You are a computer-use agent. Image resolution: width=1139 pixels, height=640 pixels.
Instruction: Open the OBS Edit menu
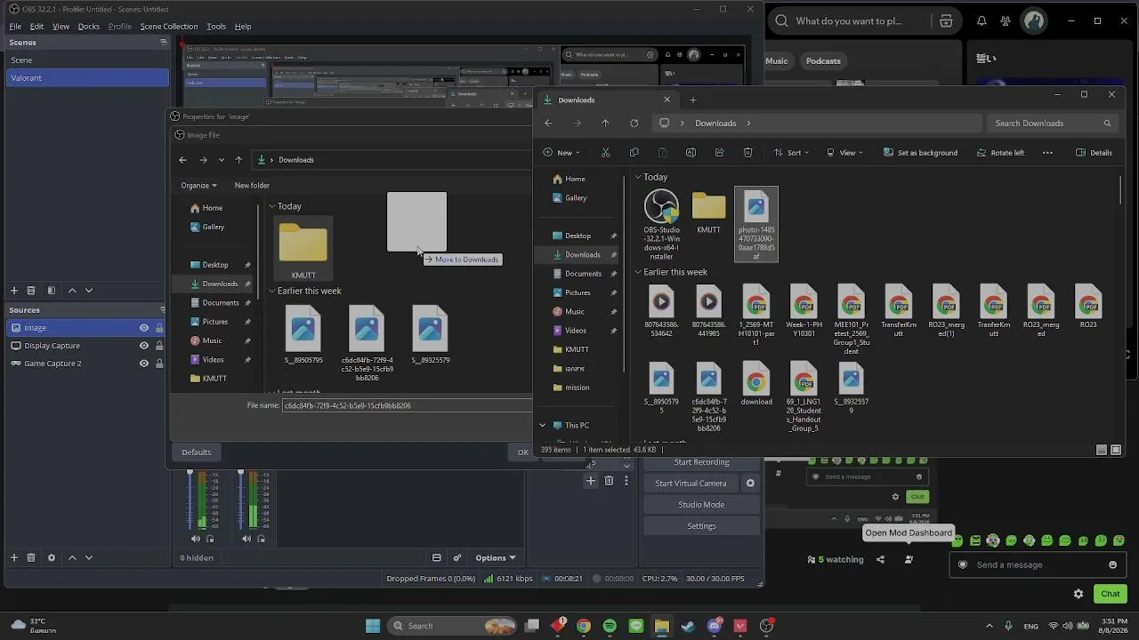tap(36, 27)
